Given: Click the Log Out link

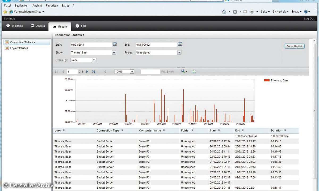Looking at the screenshot, I should point(309,19).
